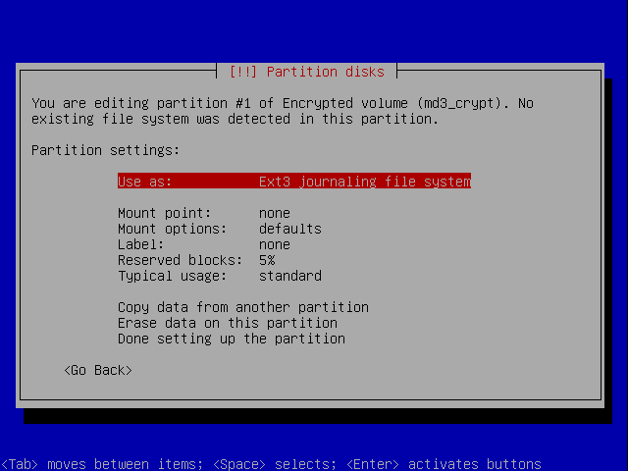Select 'Erase data on this partition'

228,323
